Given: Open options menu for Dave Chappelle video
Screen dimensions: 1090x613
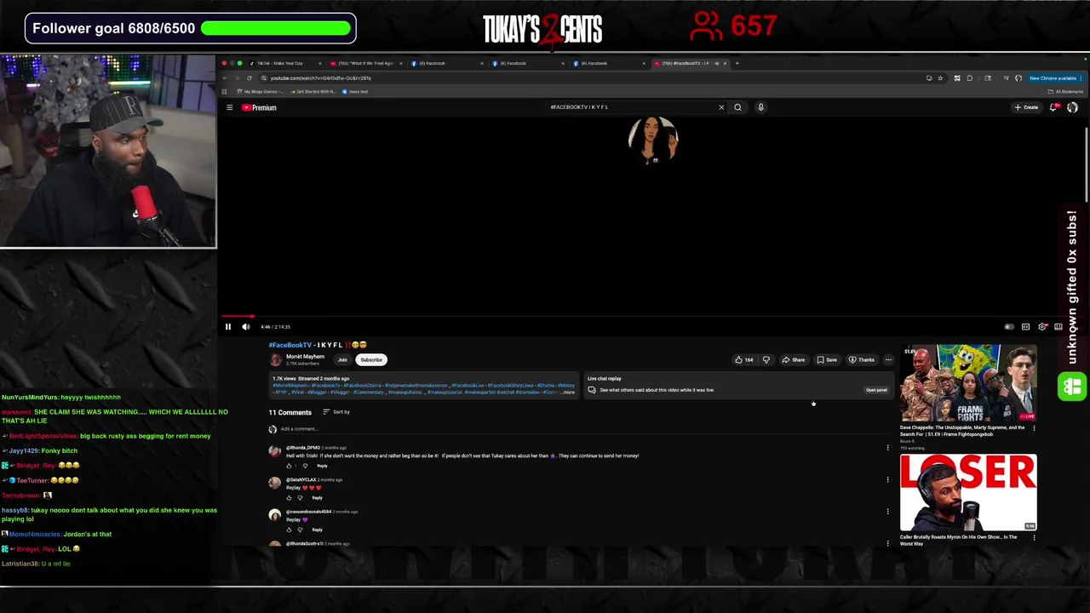Looking at the screenshot, I should pos(1034,428).
